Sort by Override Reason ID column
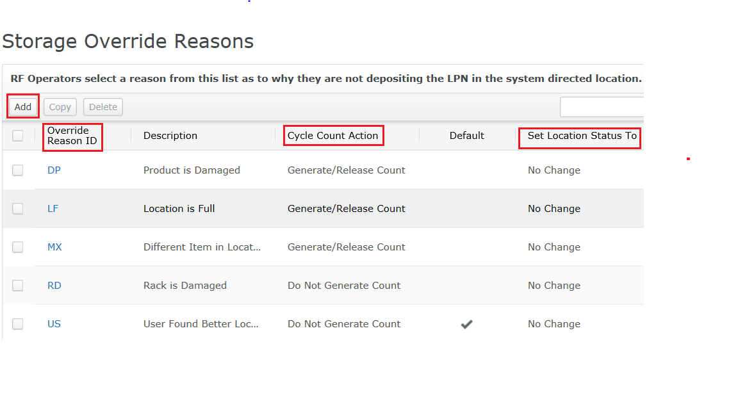 [72, 136]
